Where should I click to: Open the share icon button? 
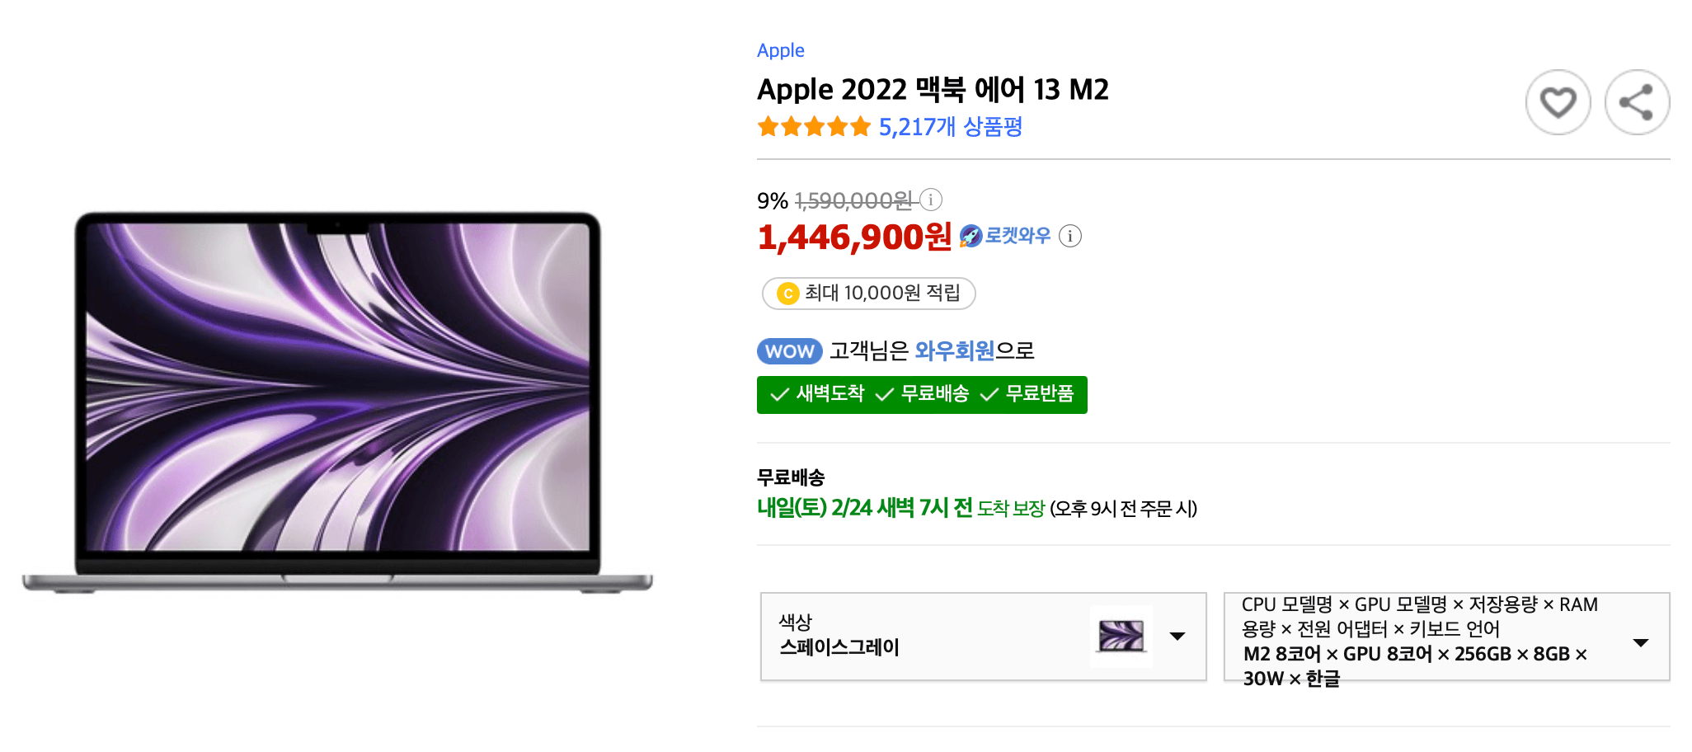click(1637, 102)
